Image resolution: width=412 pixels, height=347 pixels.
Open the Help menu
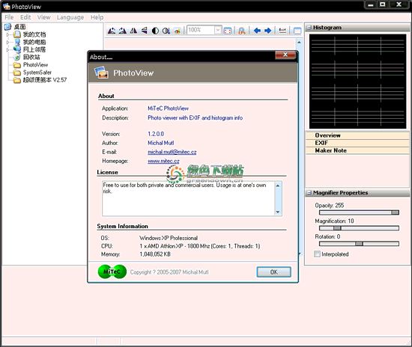click(97, 17)
